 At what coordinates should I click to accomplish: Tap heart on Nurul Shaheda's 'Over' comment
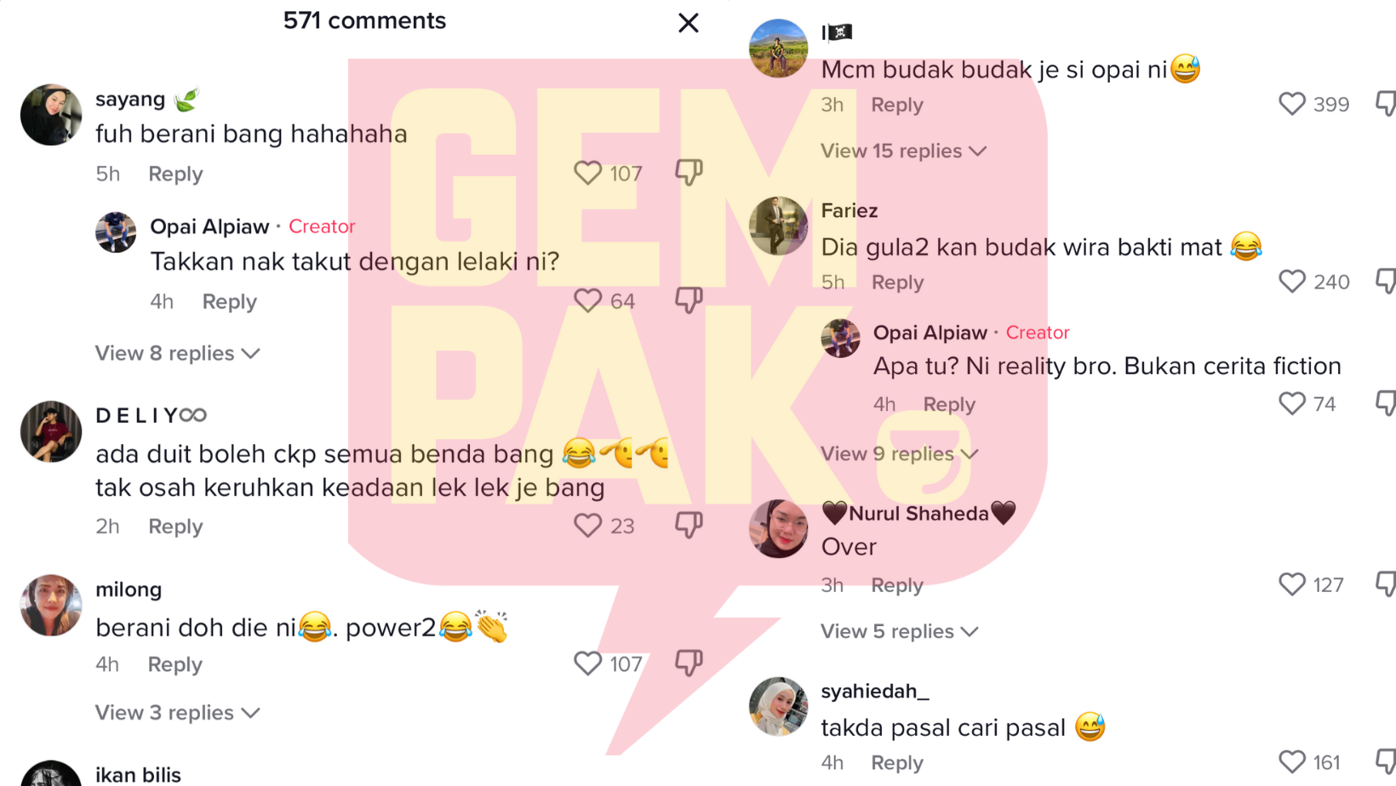pos(1292,584)
